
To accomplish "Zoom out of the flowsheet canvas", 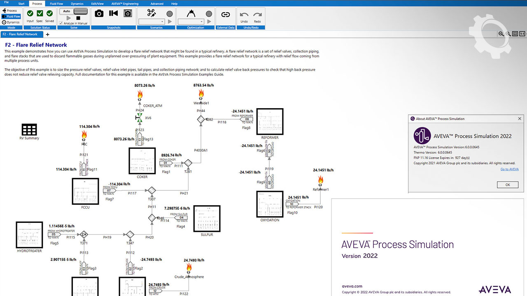I will [x=501, y=34].
